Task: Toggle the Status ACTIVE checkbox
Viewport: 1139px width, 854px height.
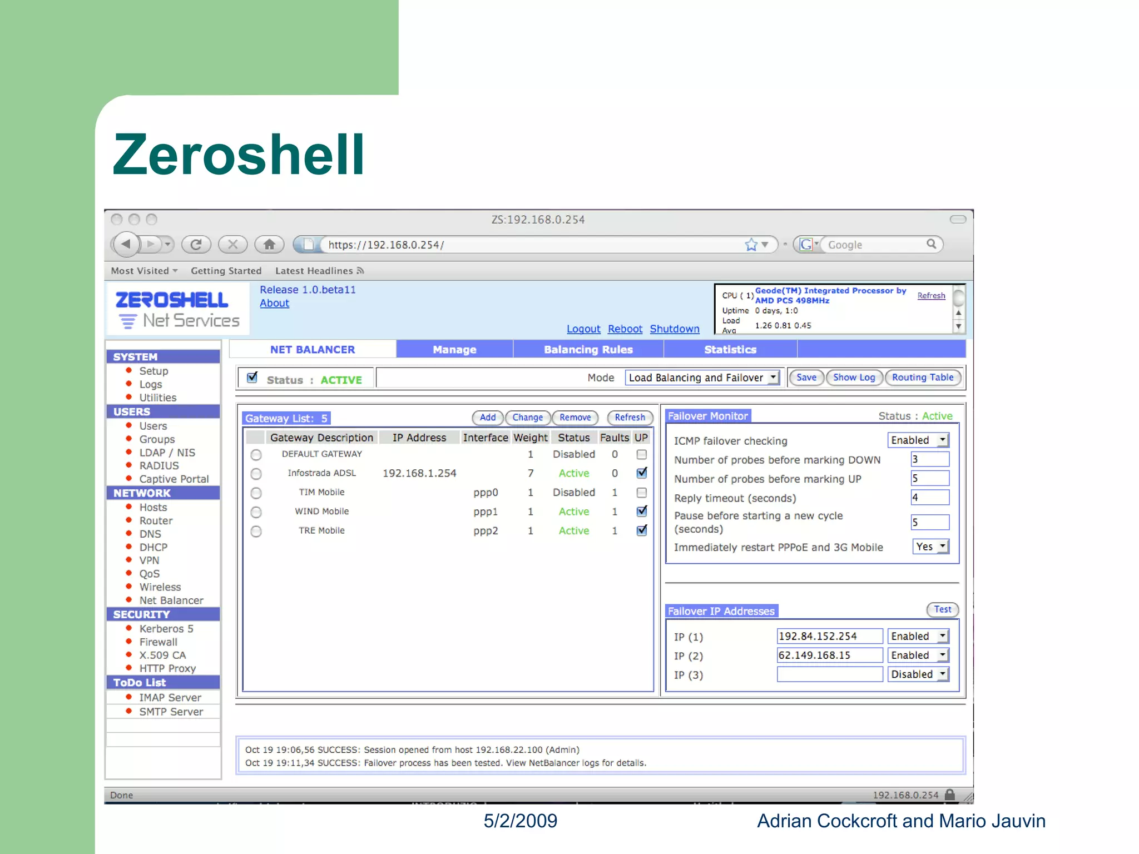Action: pyautogui.click(x=252, y=378)
